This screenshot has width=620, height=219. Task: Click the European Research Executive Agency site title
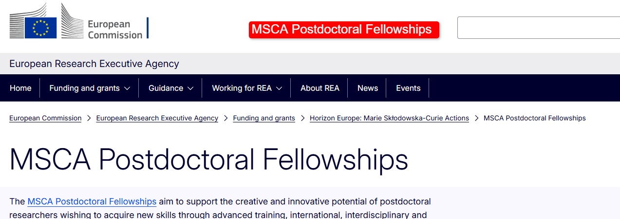point(94,64)
